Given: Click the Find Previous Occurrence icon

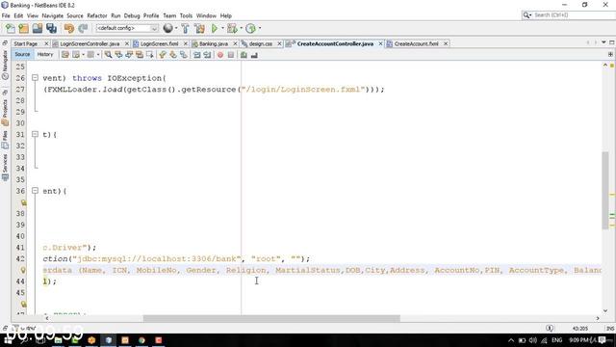Looking at the screenshot, I should pos(118,55).
